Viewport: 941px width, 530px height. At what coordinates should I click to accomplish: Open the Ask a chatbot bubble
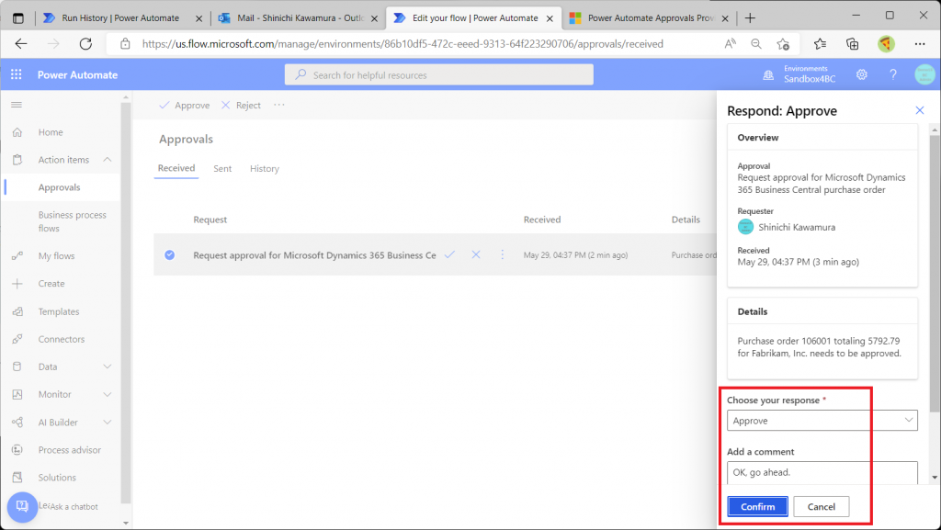(22, 507)
